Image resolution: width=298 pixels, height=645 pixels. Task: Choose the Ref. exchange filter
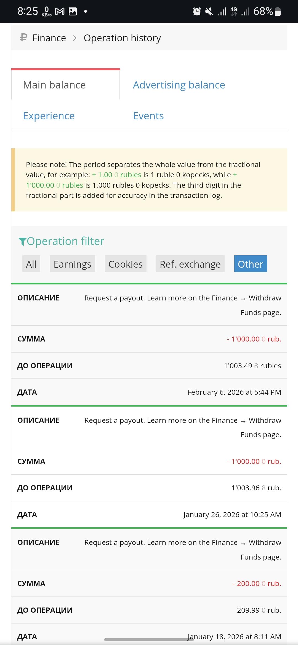[x=190, y=264]
